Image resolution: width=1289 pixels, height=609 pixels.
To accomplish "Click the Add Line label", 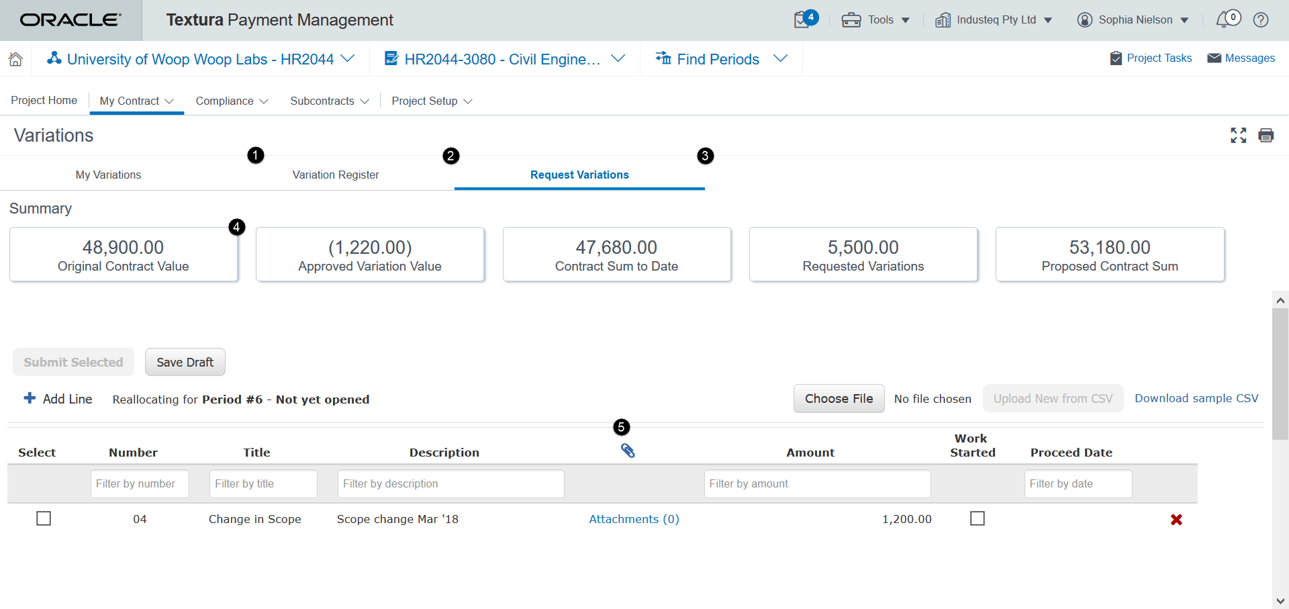I will [x=68, y=399].
